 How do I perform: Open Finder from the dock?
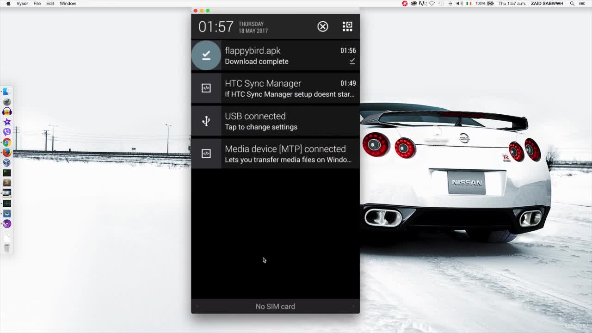pos(6,92)
